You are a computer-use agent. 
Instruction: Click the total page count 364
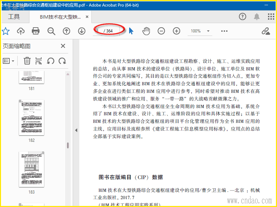[x=109, y=31]
